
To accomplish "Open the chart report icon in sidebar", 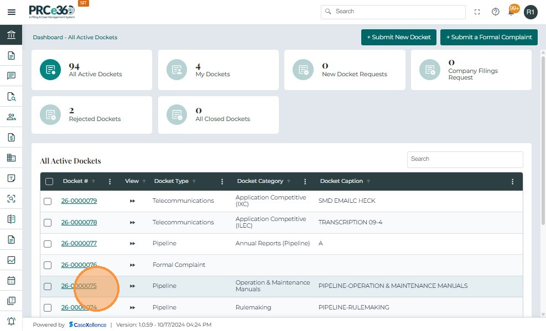I will point(11,260).
